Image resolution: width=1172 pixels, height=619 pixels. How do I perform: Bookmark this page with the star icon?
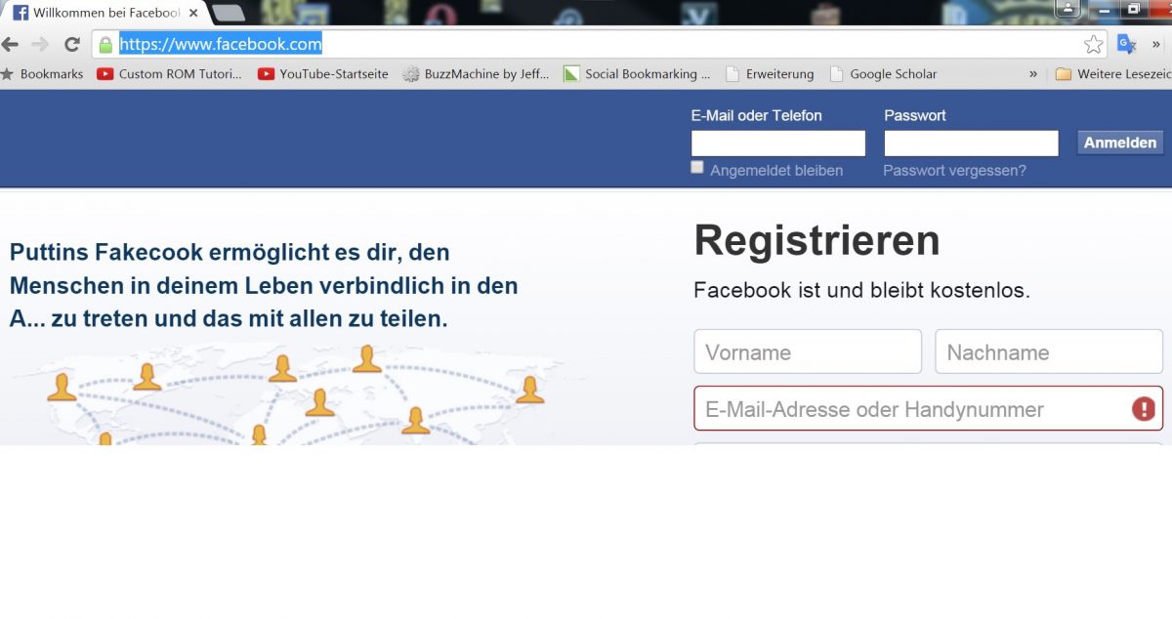[1093, 45]
